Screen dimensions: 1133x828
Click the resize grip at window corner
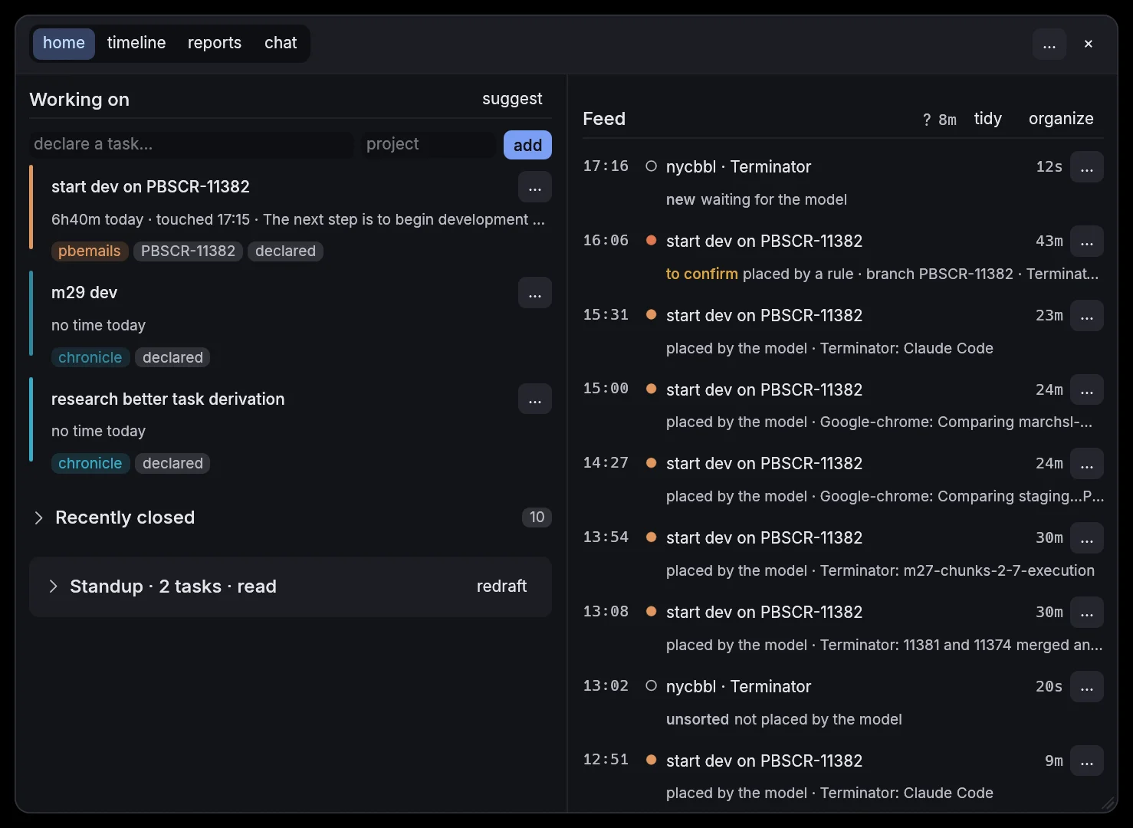click(1108, 803)
